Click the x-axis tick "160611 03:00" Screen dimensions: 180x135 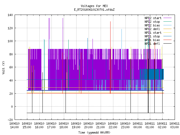tap(174, 125)
